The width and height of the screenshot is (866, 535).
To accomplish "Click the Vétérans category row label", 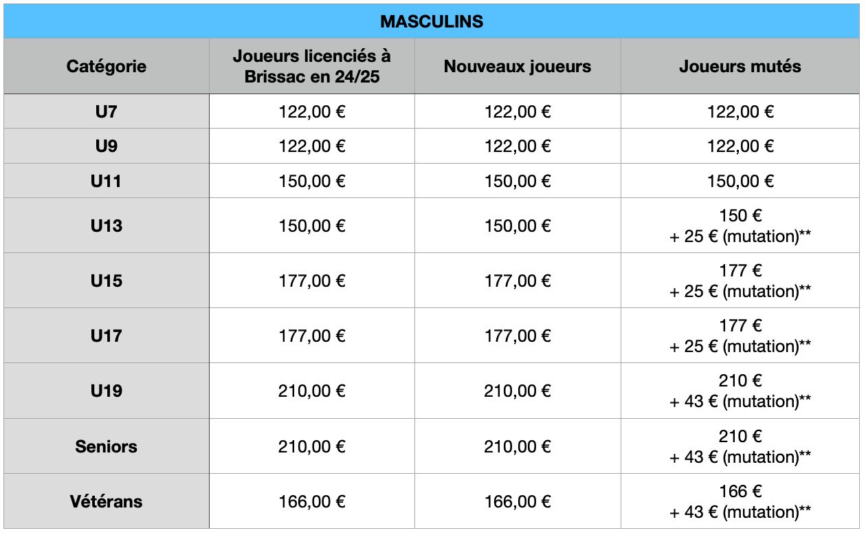I will pyautogui.click(x=107, y=501).
